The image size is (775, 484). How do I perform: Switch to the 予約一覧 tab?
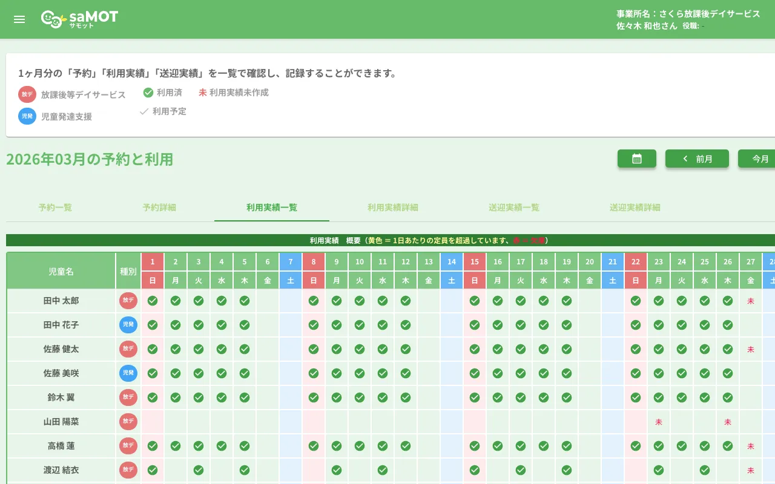point(54,207)
